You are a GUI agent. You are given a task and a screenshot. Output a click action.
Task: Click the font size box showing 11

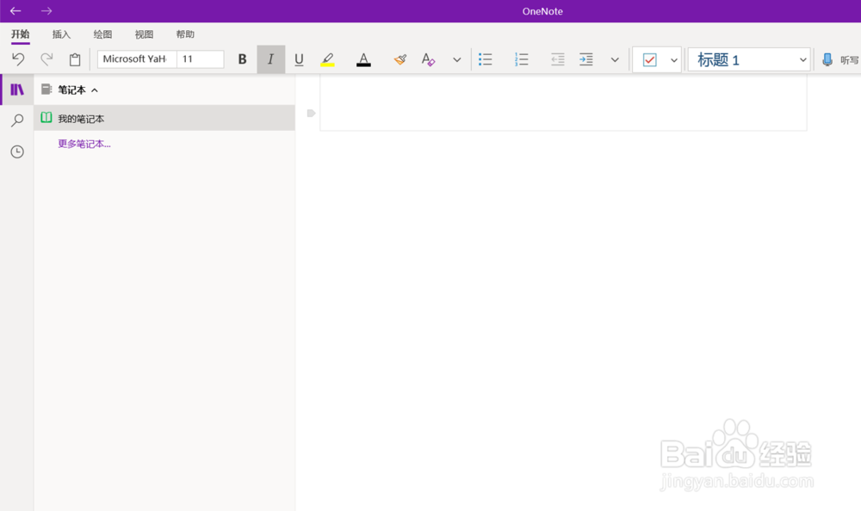(201, 58)
